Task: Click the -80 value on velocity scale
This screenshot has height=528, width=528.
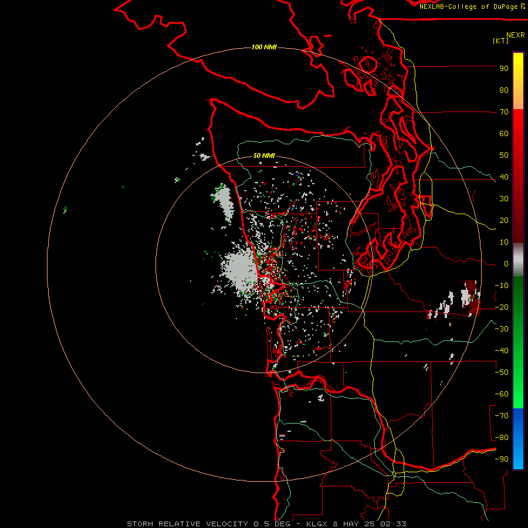Action: (x=502, y=438)
